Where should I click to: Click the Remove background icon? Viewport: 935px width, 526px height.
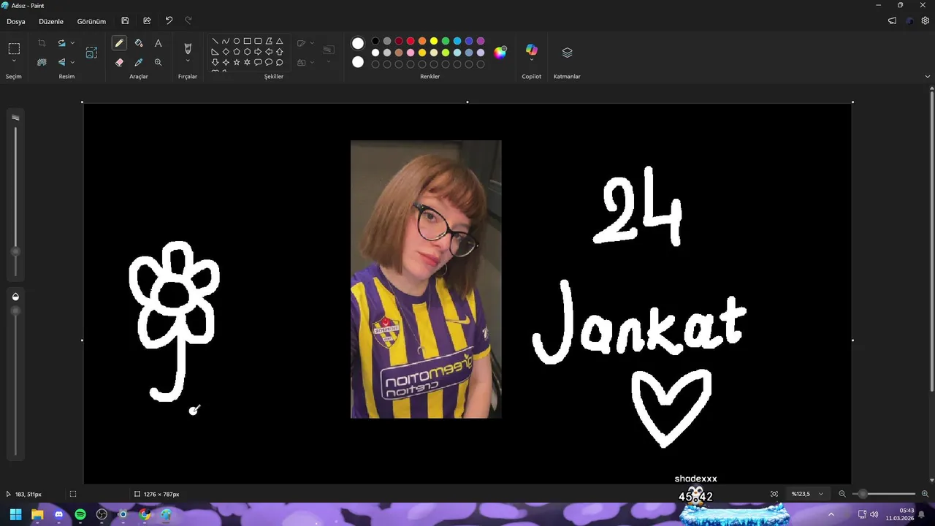point(42,62)
